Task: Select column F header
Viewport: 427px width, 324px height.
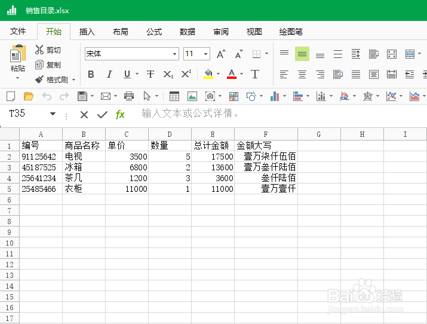Action: 266,134
